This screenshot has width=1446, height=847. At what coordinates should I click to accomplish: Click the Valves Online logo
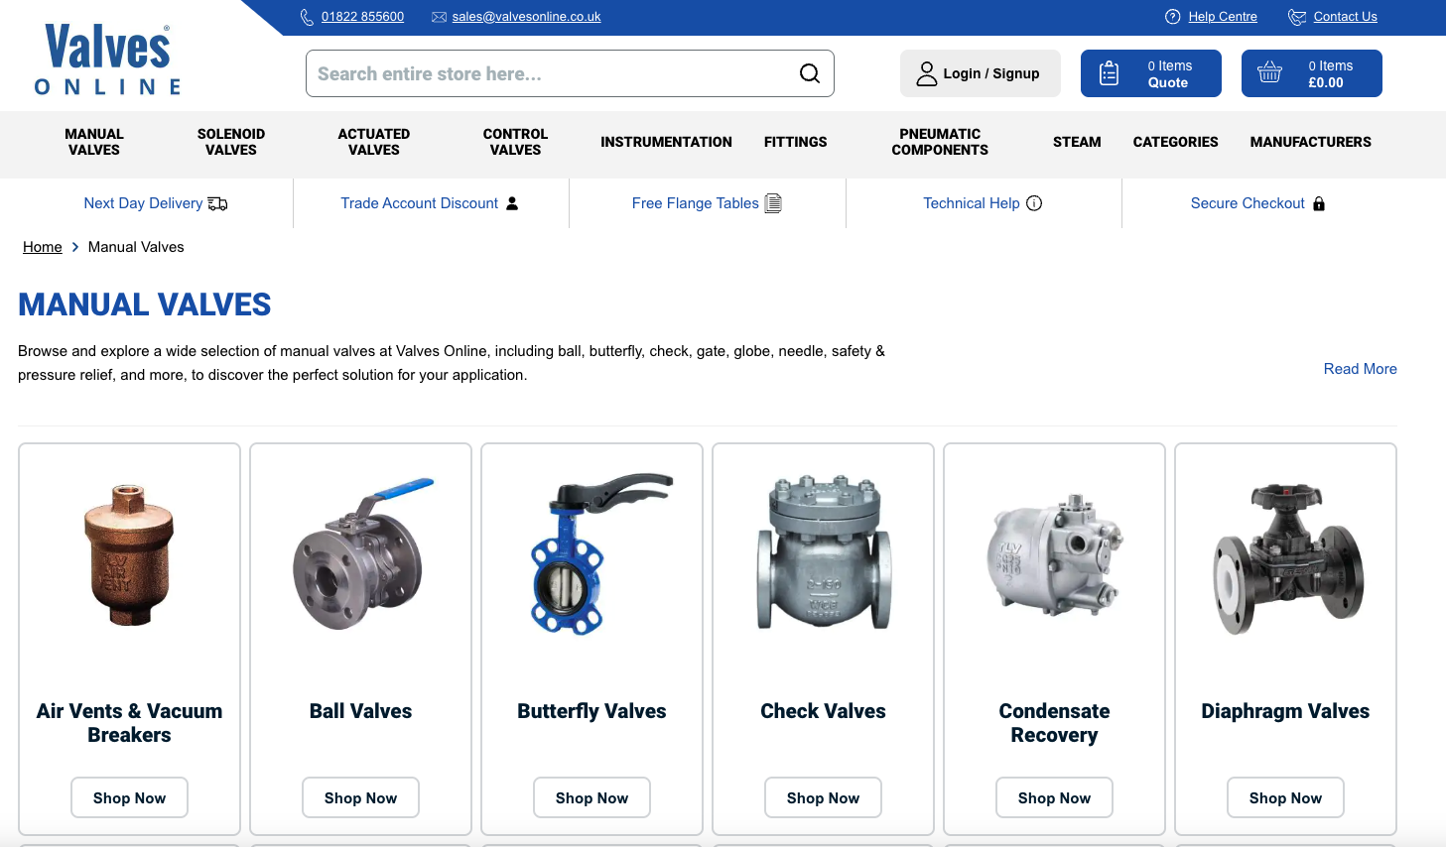tap(107, 60)
